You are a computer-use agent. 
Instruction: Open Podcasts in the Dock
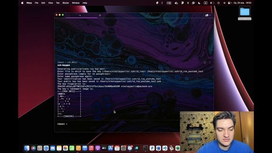click(97, 148)
